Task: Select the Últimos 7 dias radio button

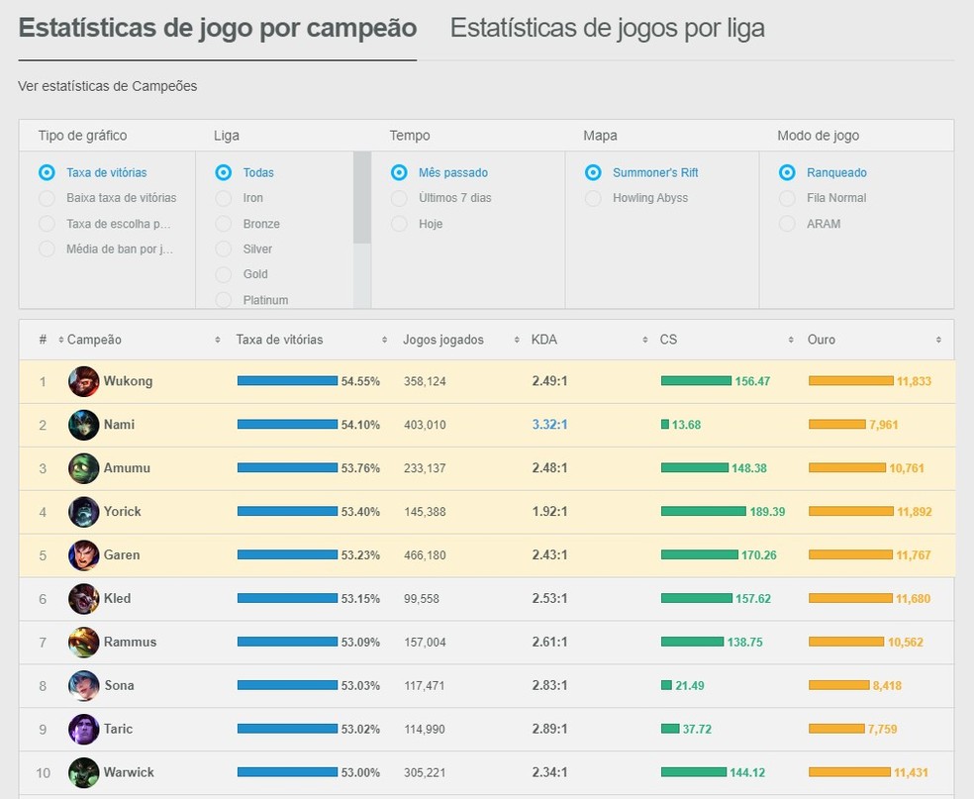Action: (399, 198)
